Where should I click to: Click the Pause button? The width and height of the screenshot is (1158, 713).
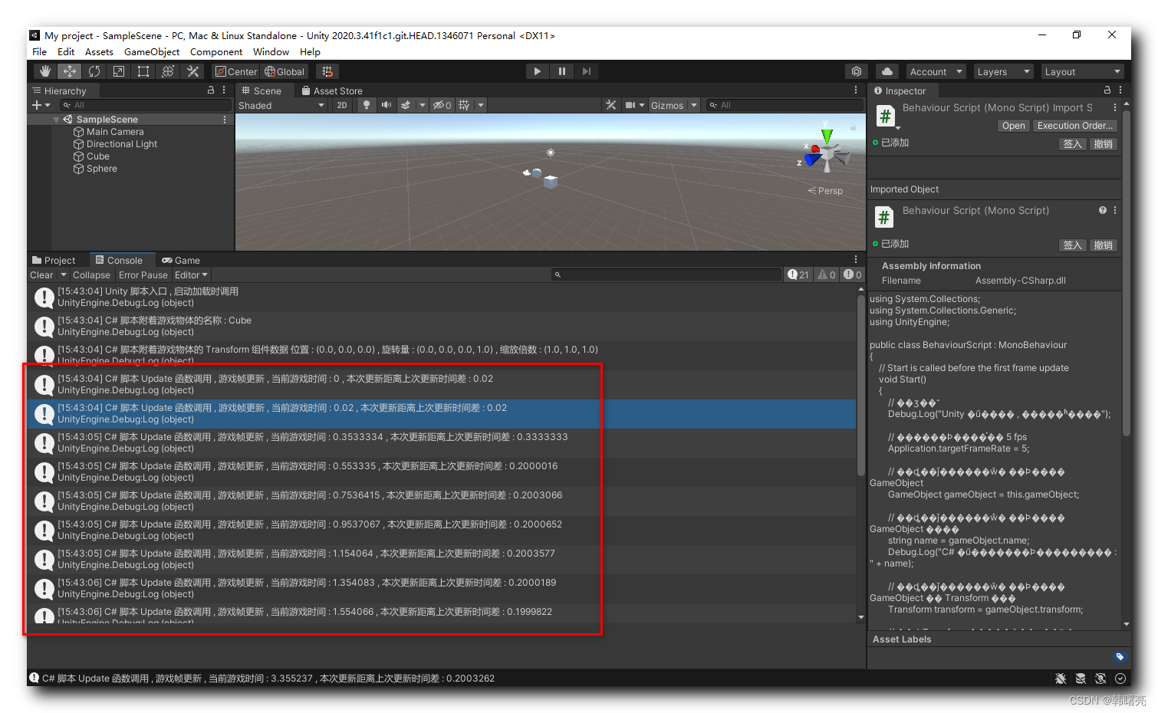pos(561,71)
